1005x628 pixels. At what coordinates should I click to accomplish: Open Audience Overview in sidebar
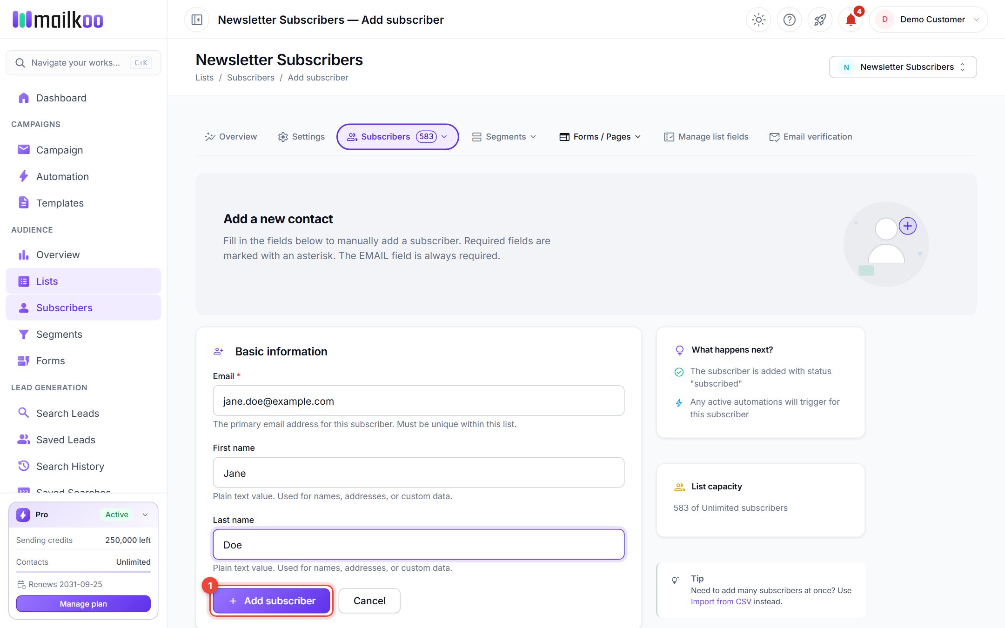coord(83,254)
